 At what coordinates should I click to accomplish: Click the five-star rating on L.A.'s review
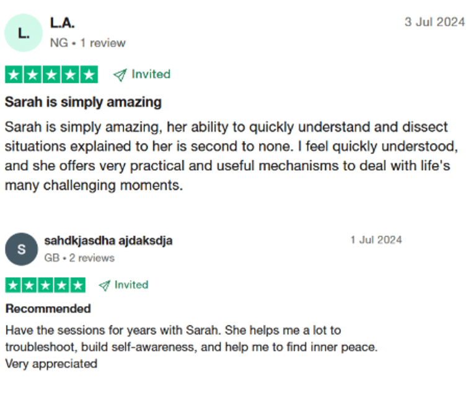[51, 75]
